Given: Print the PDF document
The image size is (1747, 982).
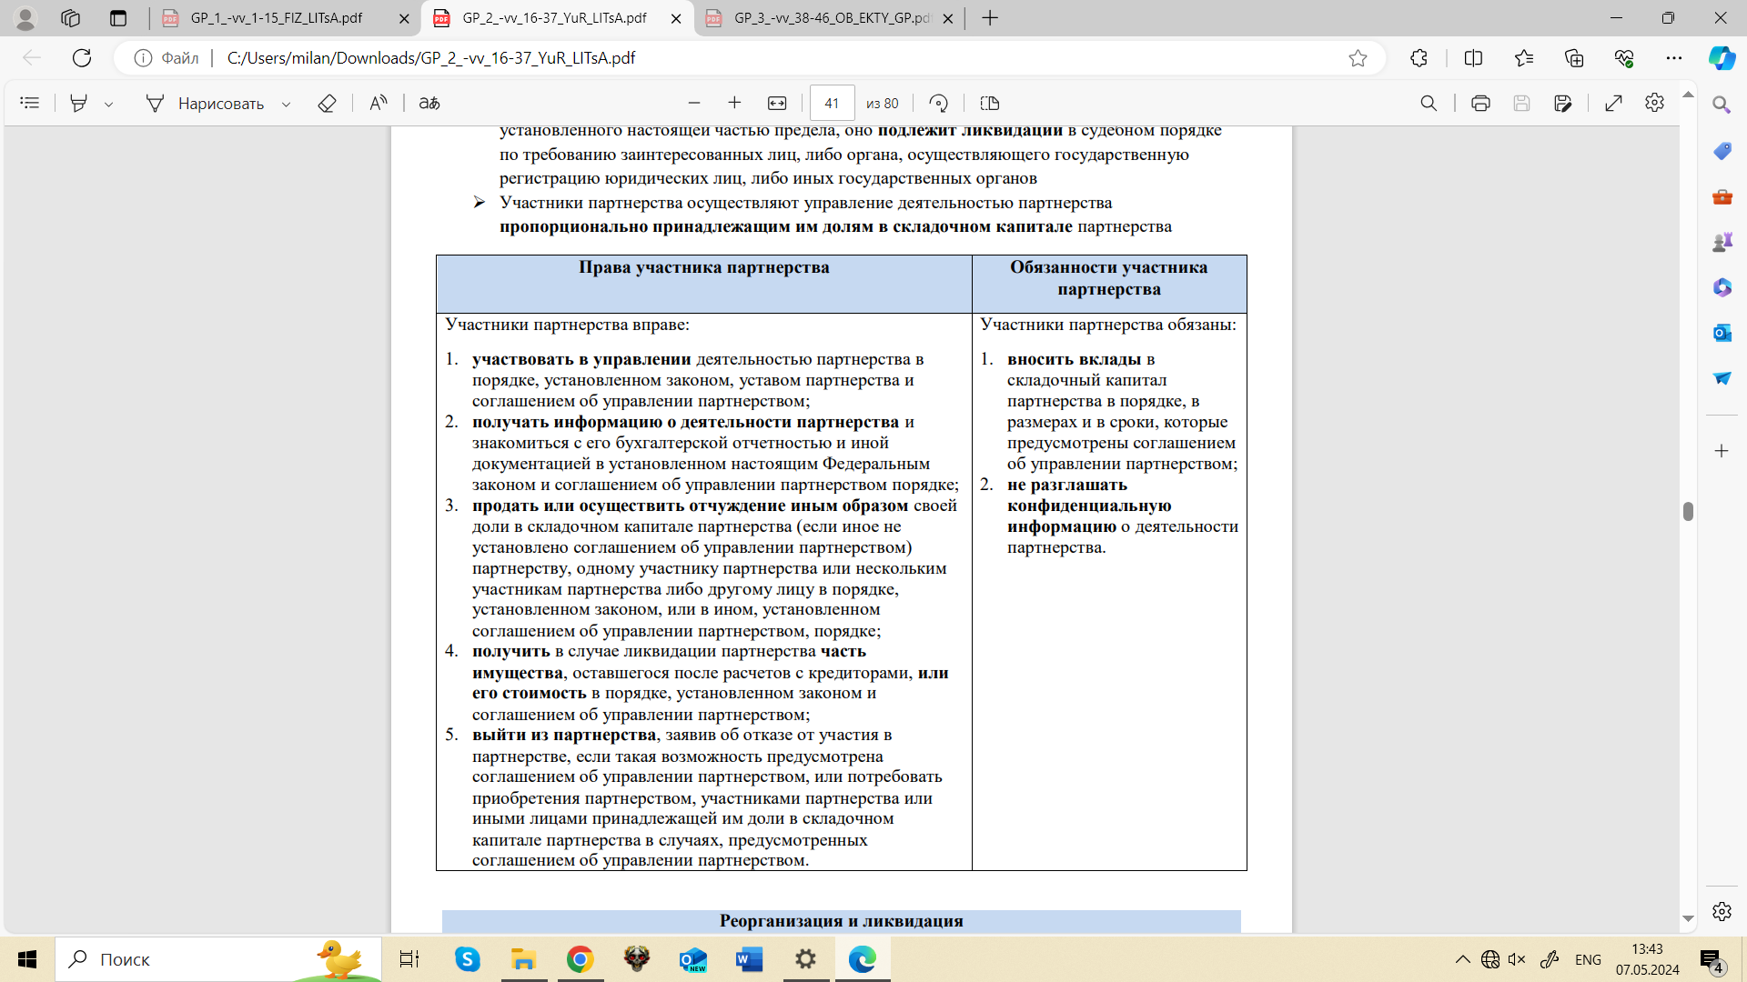Looking at the screenshot, I should click(1480, 103).
